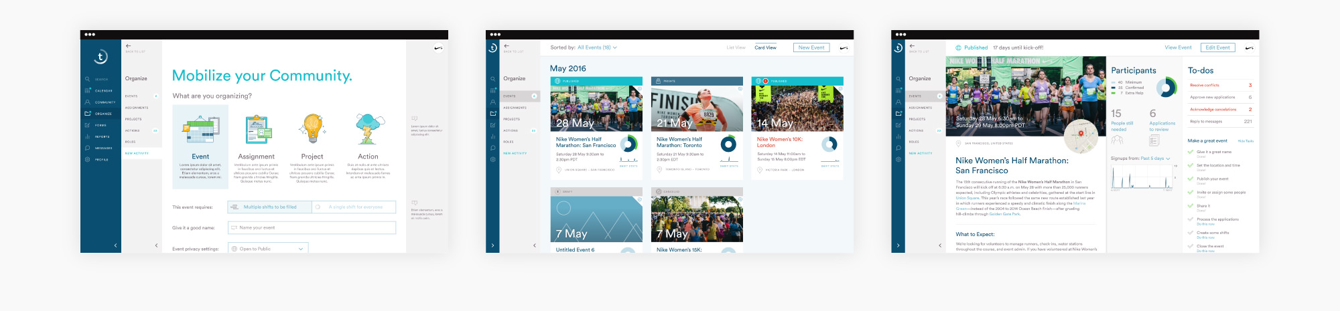
Task: Open Nike Women's 10K: London event title
Action: click(x=780, y=142)
